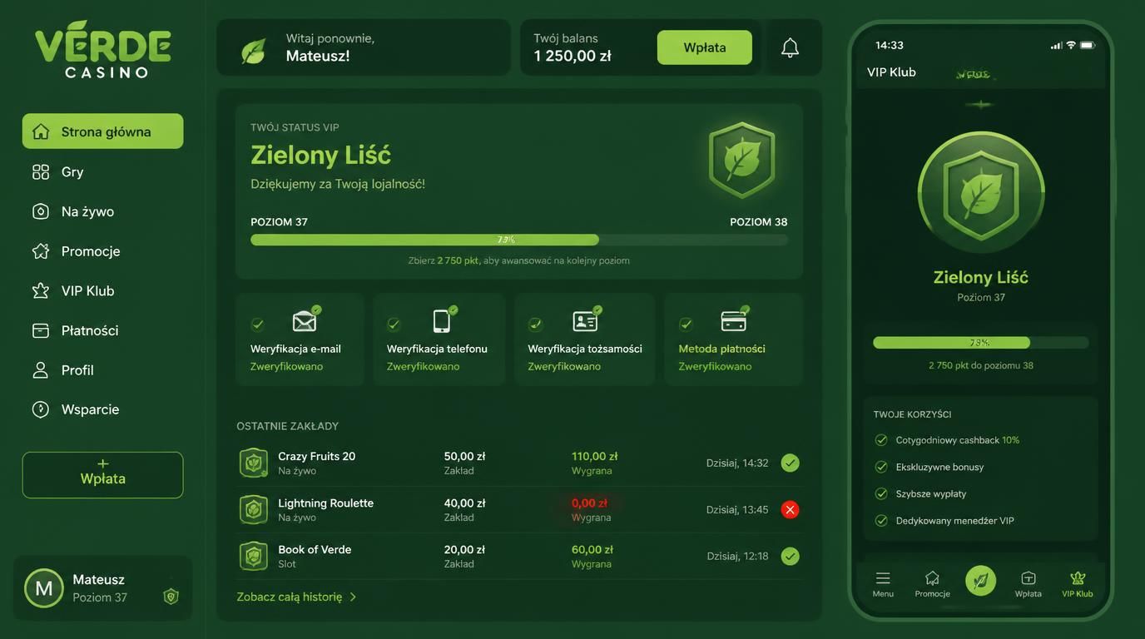
Task: Click the phone level progress bar
Action: point(981,343)
